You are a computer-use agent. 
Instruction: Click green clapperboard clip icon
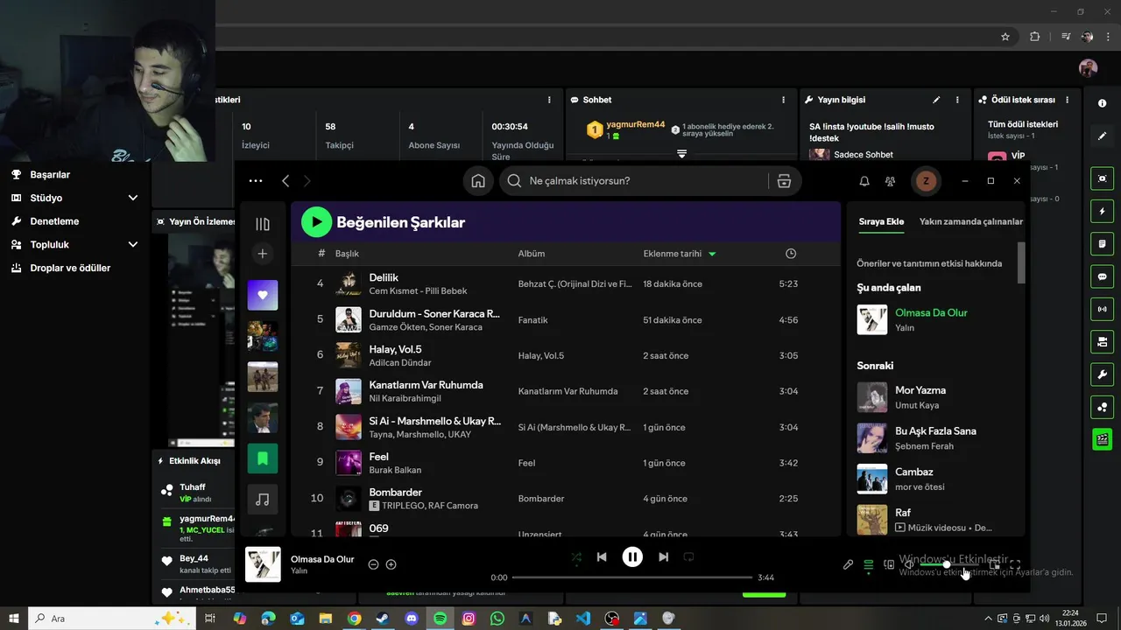pos(1102,439)
